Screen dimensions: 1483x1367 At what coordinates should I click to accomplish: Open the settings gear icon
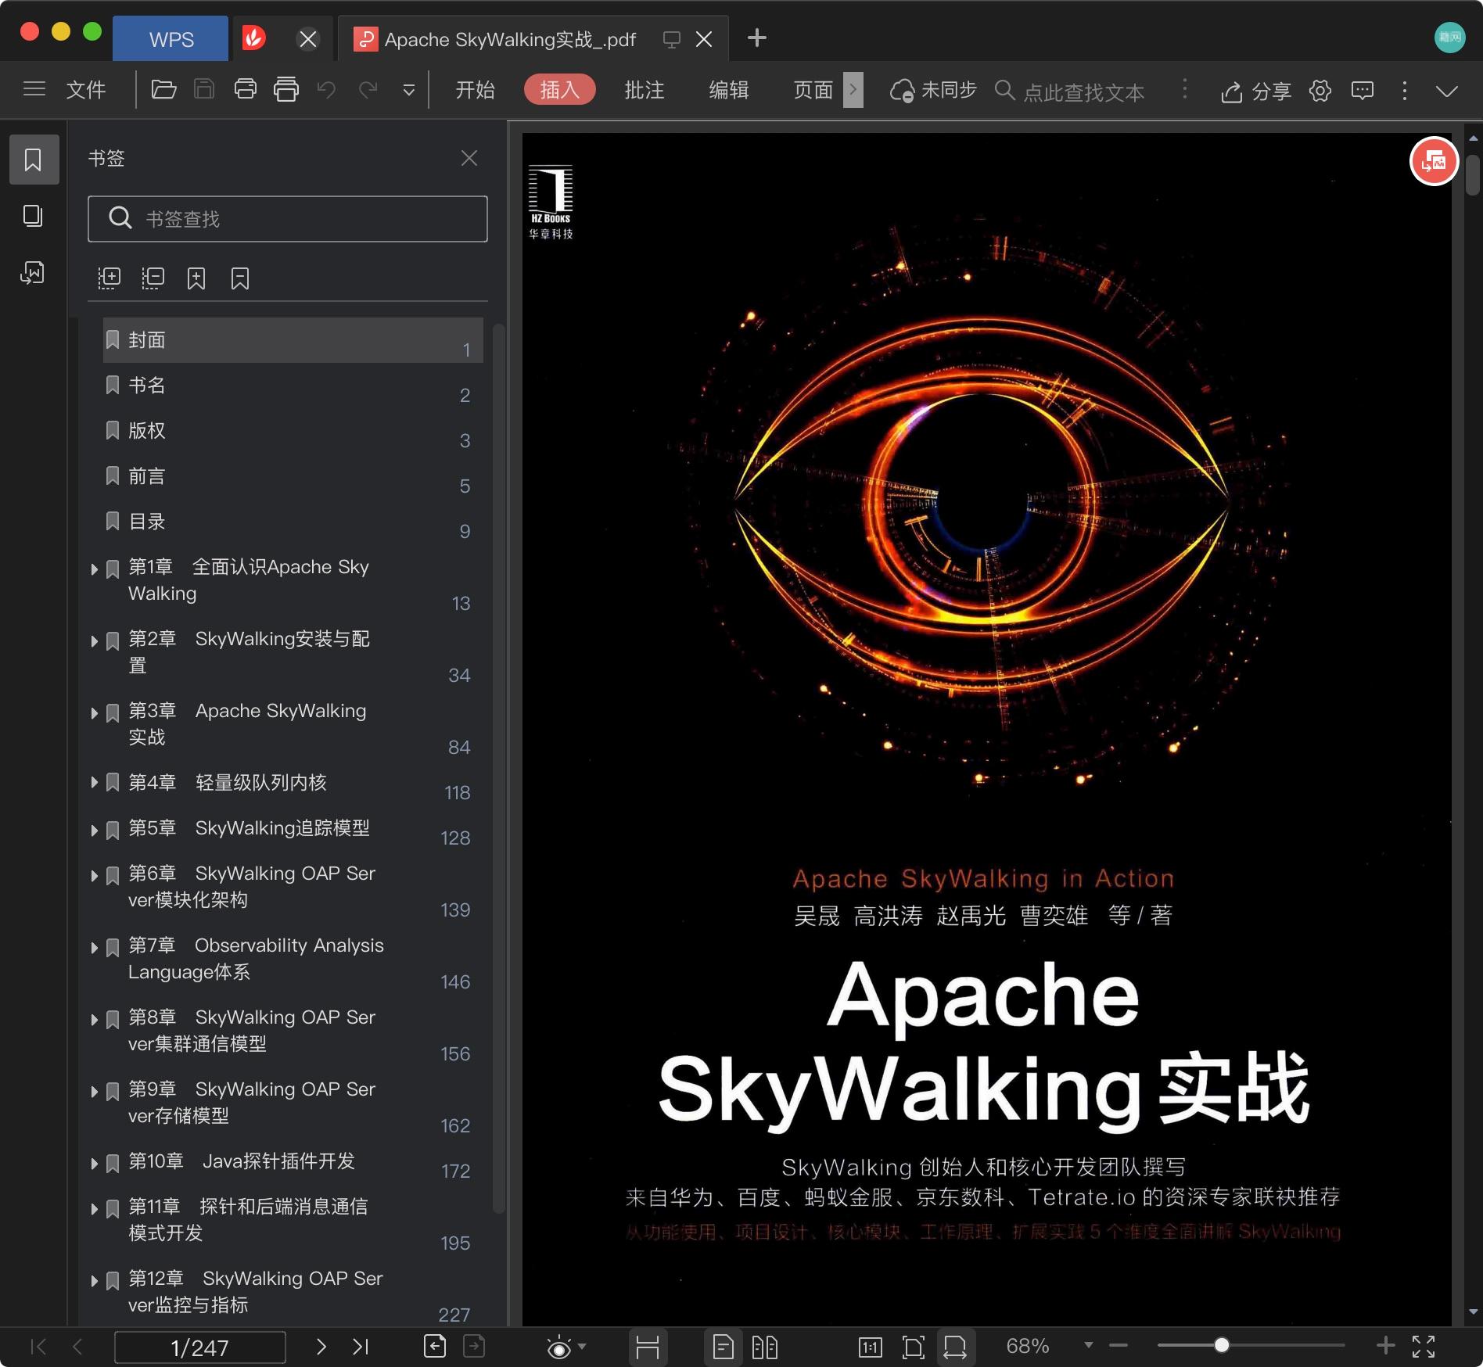tap(1320, 91)
